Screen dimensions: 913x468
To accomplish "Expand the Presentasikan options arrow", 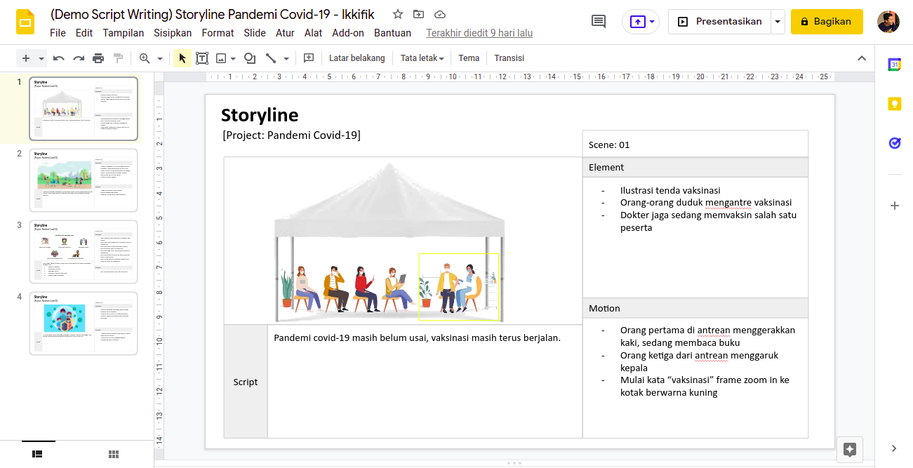I will [778, 22].
